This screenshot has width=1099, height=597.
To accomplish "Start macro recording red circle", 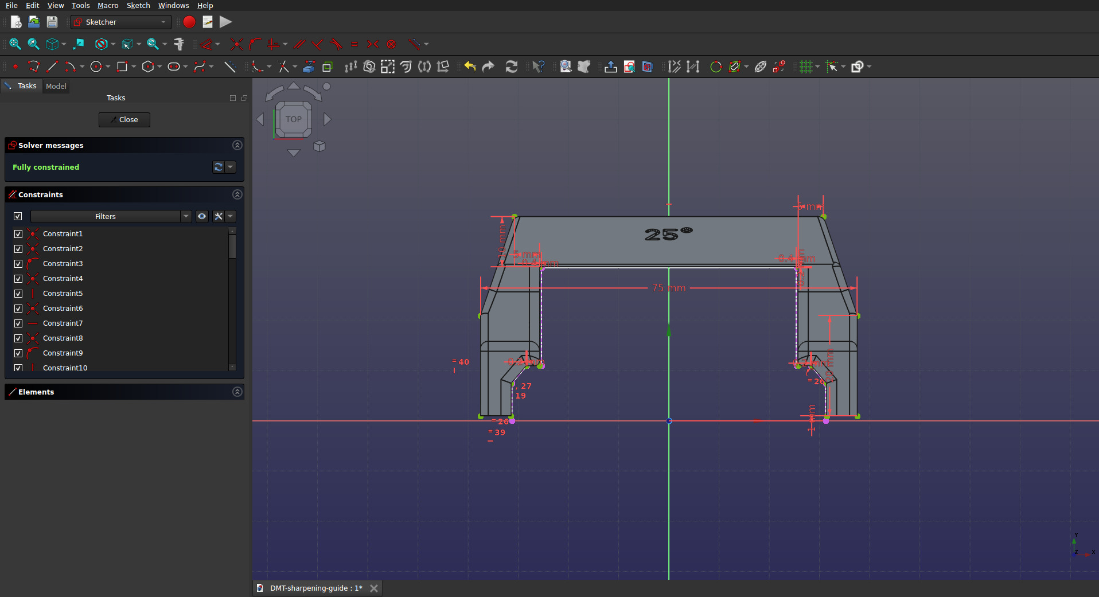I will click(189, 22).
